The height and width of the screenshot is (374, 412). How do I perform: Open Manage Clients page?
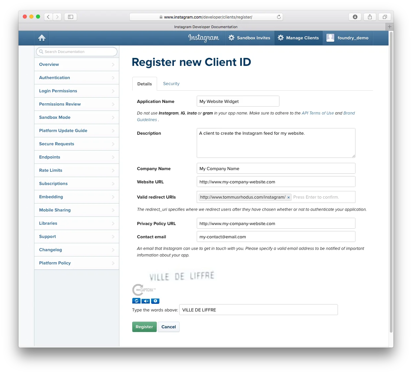click(x=298, y=38)
